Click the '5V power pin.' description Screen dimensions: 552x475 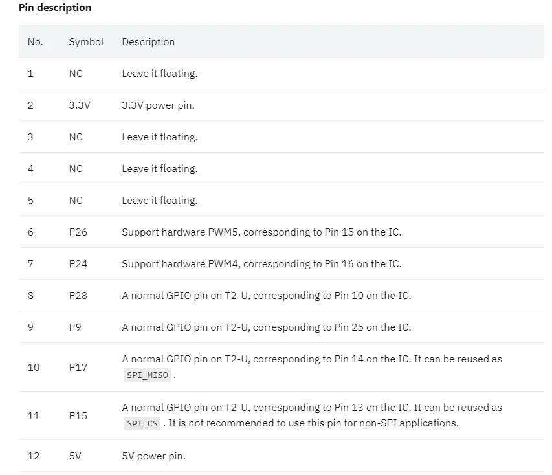coord(153,456)
